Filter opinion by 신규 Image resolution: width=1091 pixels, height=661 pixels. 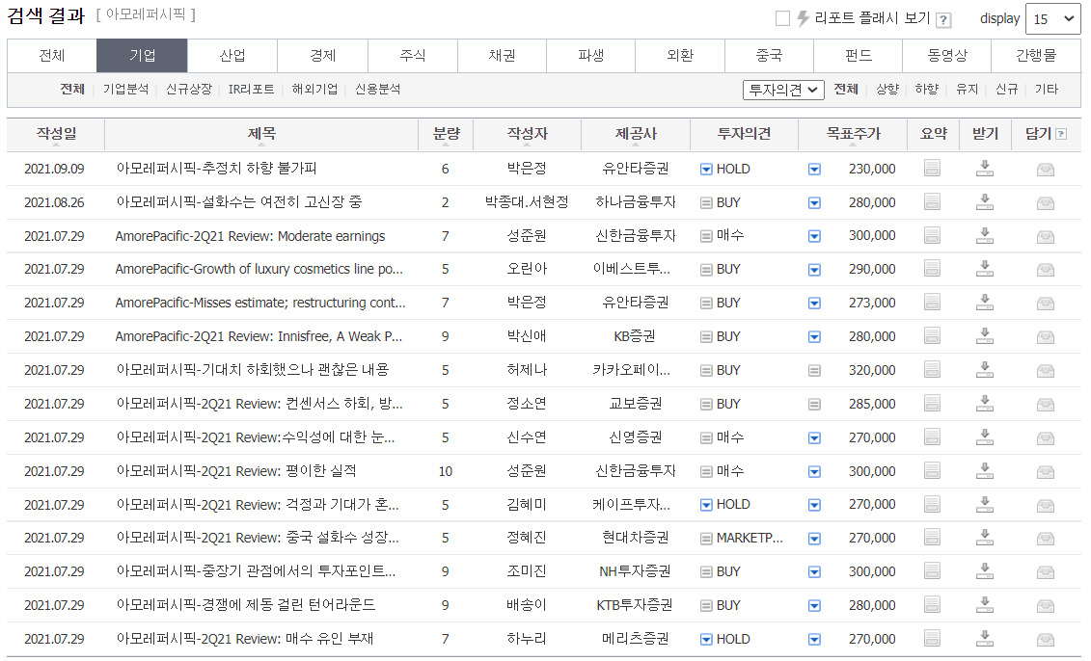(1007, 89)
